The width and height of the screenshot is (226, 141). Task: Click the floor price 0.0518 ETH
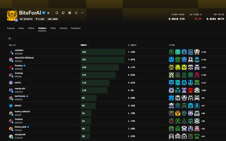(x=176, y=19)
